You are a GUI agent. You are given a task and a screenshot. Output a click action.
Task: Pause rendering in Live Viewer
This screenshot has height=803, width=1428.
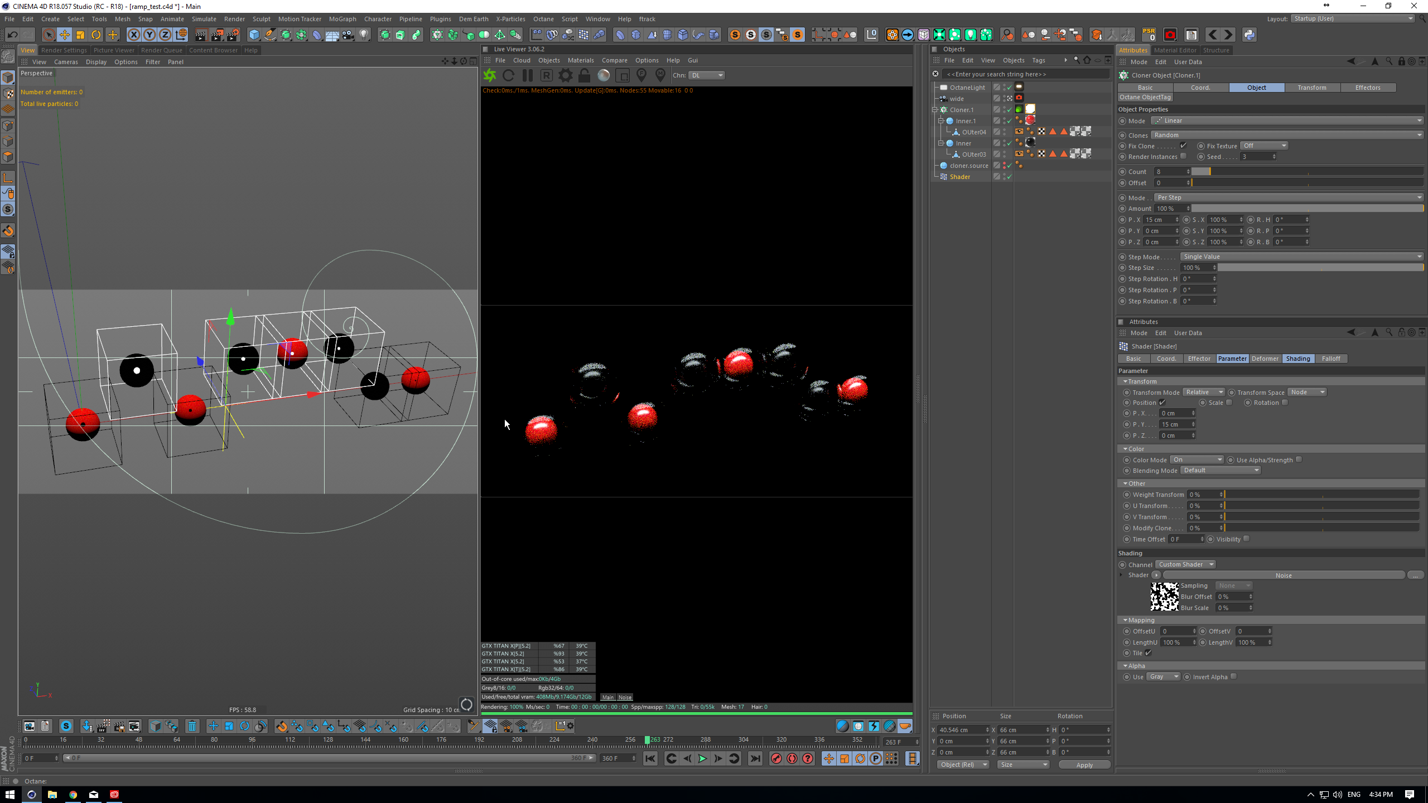pyautogui.click(x=527, y=75)
